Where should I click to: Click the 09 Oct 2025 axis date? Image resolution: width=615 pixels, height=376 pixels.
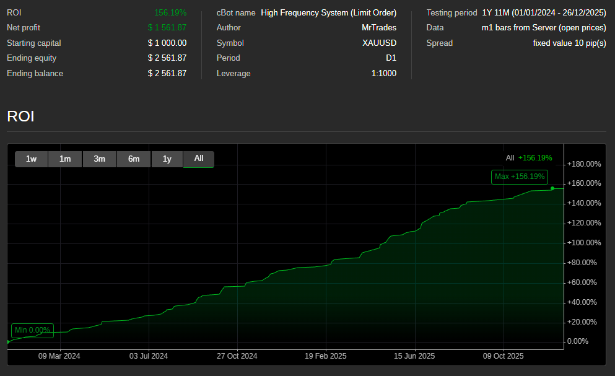pyautogui.click(x=504, y=356)
